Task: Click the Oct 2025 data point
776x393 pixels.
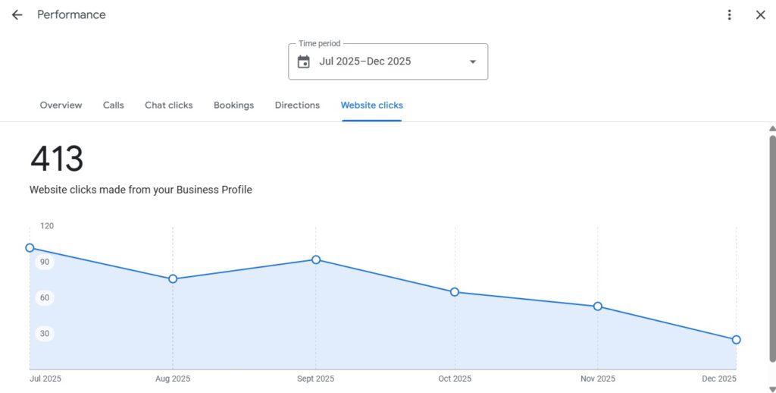Action: click(x=455, y=292)
